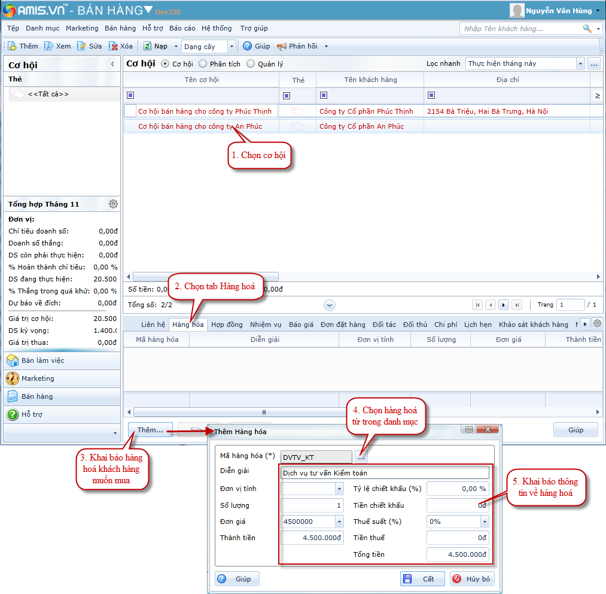Image resolution: width=606 pixels, height=594 pixels.
Task: Switch to the Hợp đồng tab
Action: 227,325
